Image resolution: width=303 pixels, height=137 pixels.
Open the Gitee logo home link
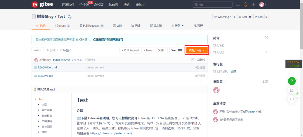coord(42,5)
